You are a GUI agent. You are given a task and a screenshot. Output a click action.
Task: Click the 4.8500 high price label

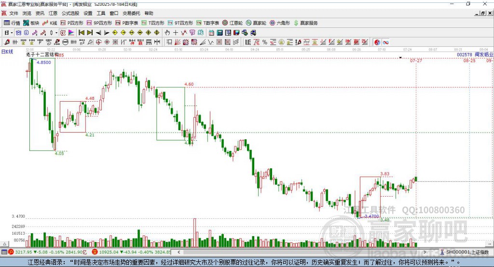(x=43, y=62)
